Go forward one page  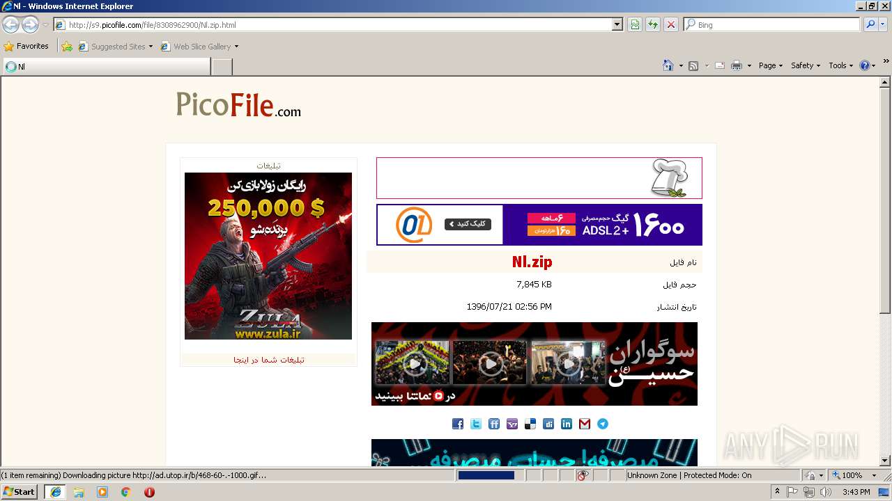click(x=30, y=25)
